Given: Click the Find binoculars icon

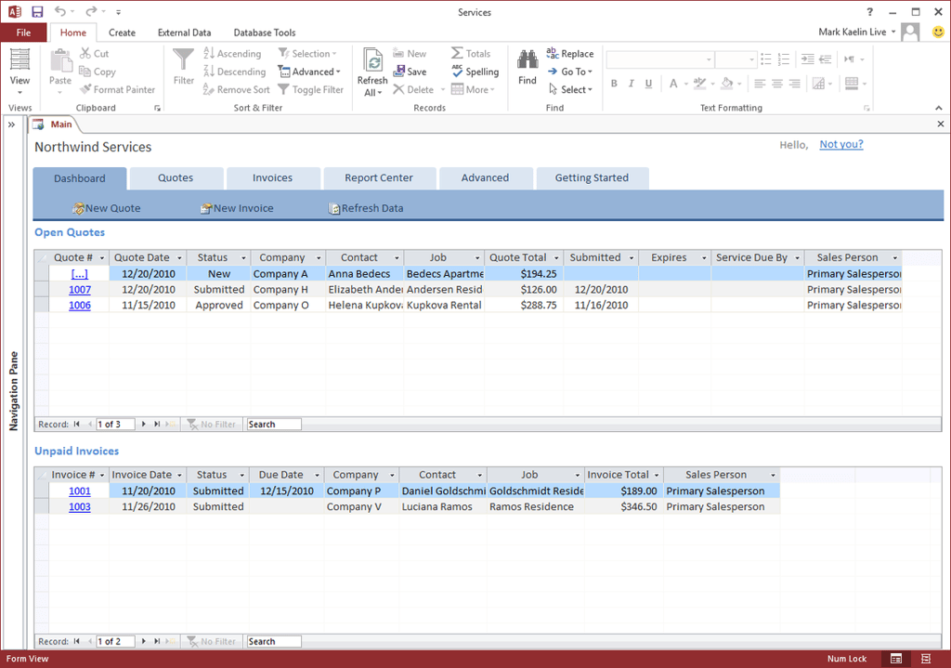Looking at the screenshot, I should coord(528,67).
